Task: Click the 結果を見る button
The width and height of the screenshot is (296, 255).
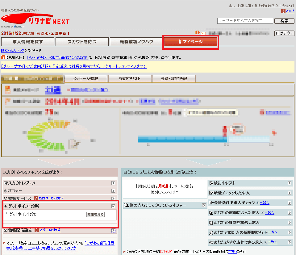Action: pos(95,215)
